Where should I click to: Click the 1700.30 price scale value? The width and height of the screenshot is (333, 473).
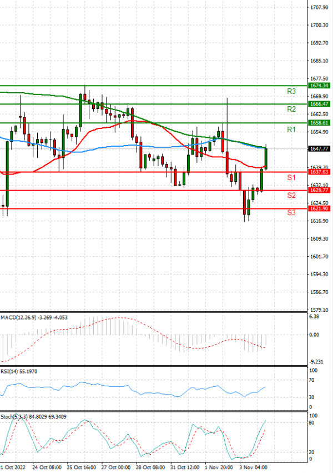point(319,26)
